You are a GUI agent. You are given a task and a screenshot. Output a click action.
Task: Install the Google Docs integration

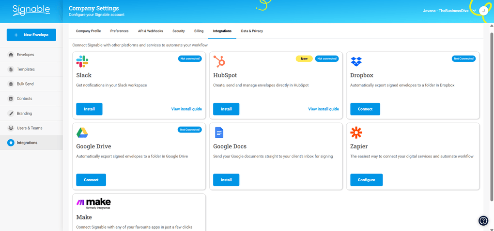[x=226, y=180]
